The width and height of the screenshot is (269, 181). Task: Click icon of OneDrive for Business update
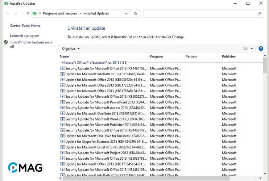pyautogui.click(x=62, y=136)
